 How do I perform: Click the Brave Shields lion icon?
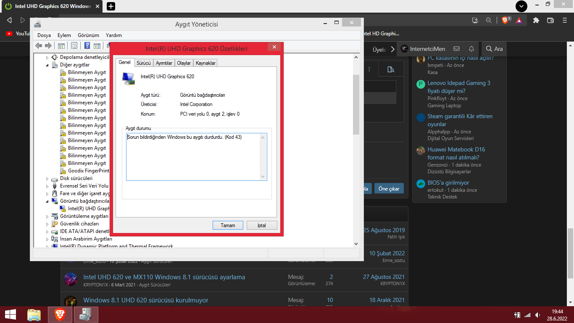point(506,20)
